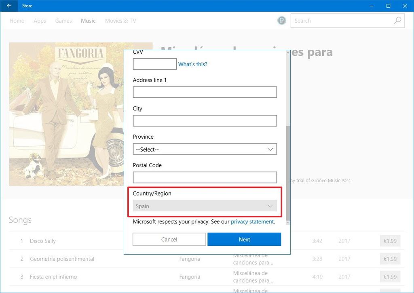Click the What's this? link next to CVV
414x293 pixels.
point(193,64)
